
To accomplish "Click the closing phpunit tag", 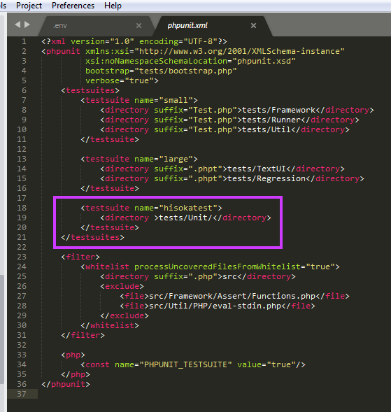I will click(x=66, y=385).
